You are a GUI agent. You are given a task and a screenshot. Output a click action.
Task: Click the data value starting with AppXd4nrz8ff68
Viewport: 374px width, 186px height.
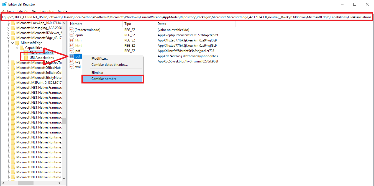coord(186,51)
